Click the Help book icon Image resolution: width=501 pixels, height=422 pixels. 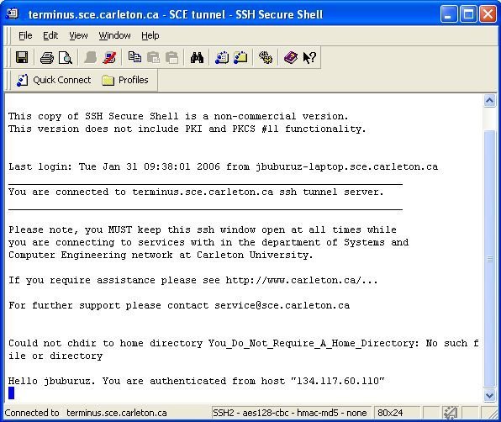pos(291,58)
